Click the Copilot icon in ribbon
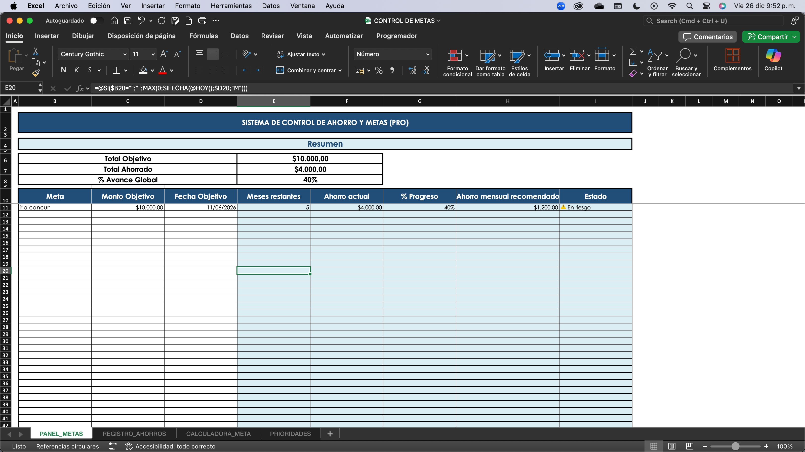This screenshot has height=452, width=805. tap(773, 56)
